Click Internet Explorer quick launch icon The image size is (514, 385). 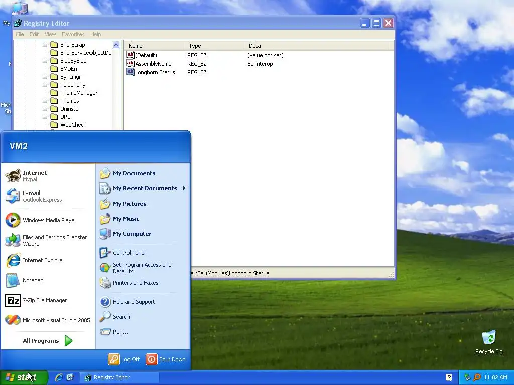[x=59, y=377]
